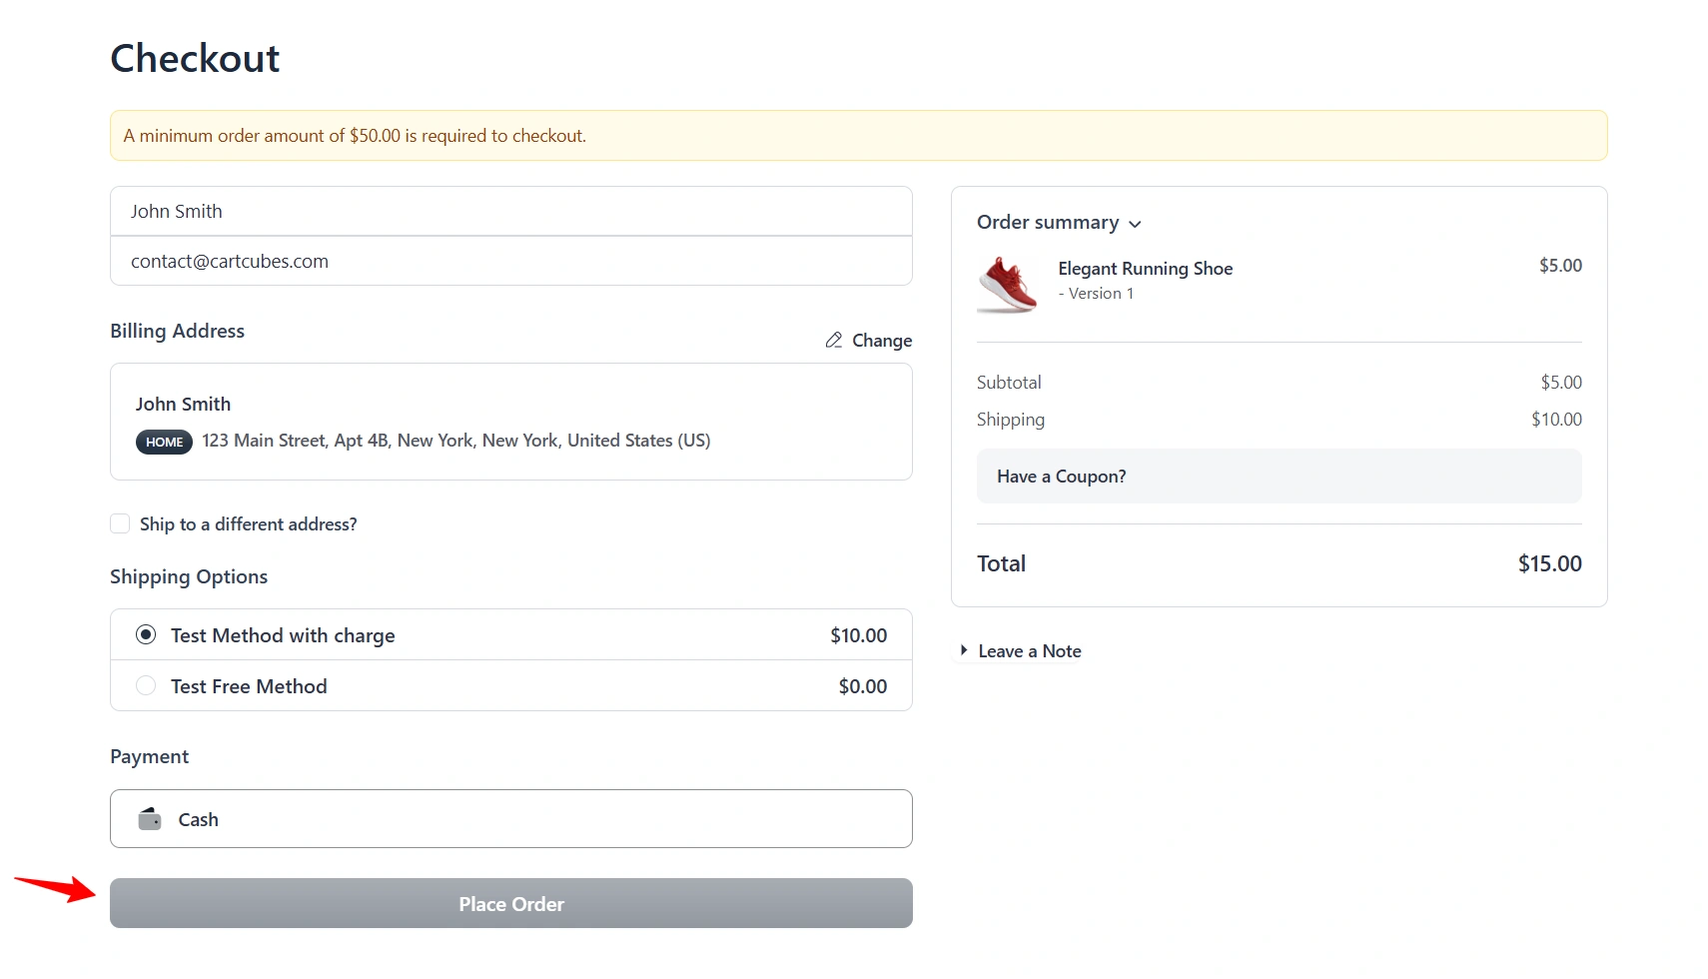Click the wallet icon in Cash payment

(150, 819)
